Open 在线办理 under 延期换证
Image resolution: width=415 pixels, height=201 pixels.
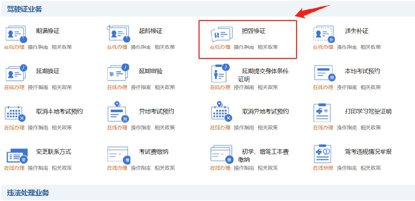14,88
